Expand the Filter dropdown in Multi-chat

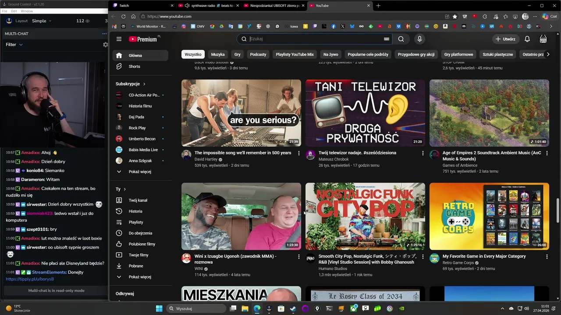[x=14, y=45]
